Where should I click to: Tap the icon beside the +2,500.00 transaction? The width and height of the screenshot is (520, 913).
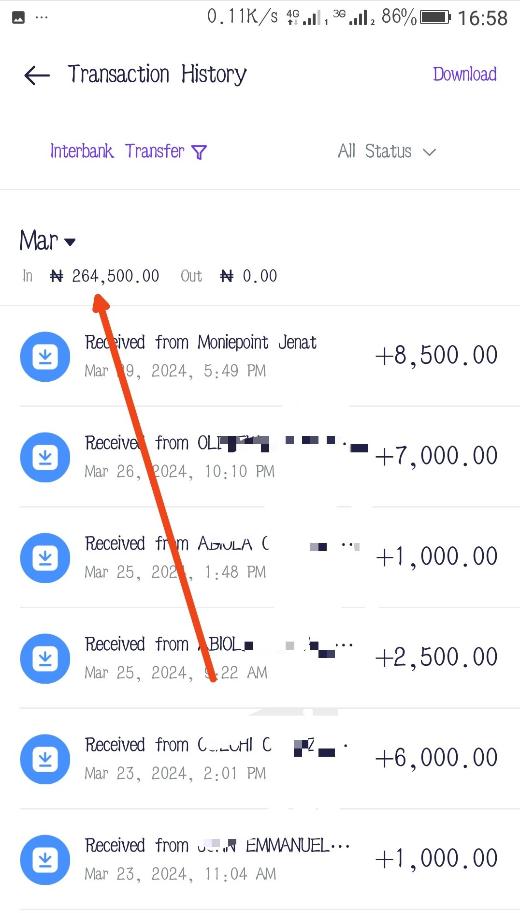click(x=45, y=659)
